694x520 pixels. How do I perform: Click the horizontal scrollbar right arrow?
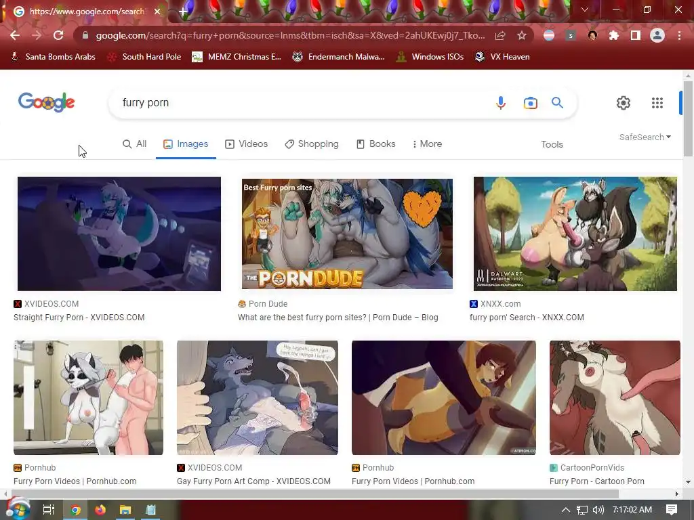pyautogui.click(x=677, y=494)
